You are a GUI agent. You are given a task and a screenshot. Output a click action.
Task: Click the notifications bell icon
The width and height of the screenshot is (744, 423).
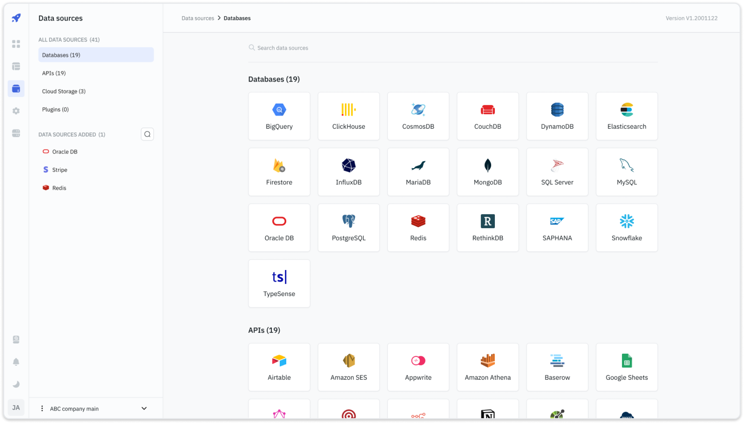point(16,362)
